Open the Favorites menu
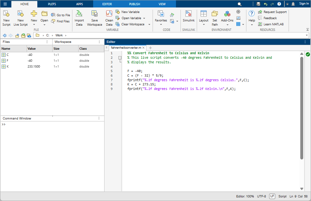 point(161,18)
